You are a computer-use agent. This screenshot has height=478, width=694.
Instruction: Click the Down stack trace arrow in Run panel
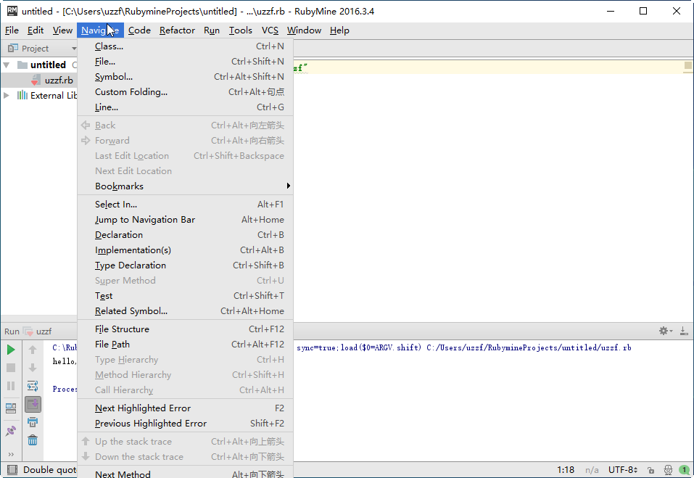tap(33, 368)
